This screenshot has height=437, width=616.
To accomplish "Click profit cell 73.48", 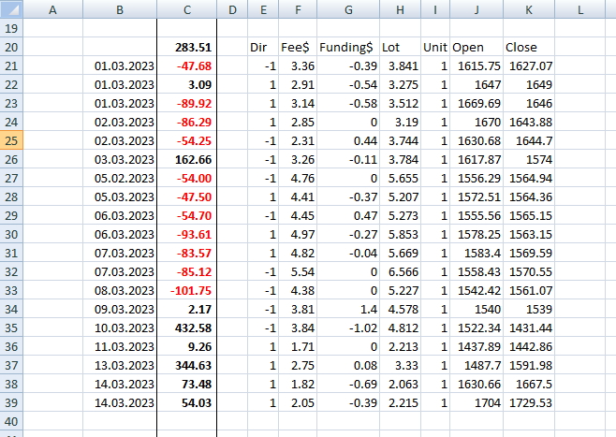I will (187, 384).
